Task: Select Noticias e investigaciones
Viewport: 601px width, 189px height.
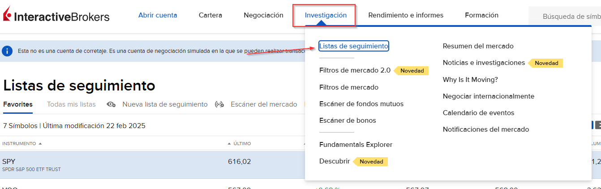Action: pyautogui.click(x=484, y=63)
